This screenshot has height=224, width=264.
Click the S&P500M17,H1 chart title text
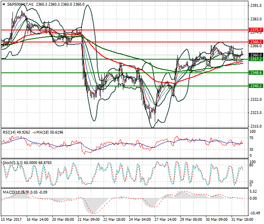tap(20, 4)
